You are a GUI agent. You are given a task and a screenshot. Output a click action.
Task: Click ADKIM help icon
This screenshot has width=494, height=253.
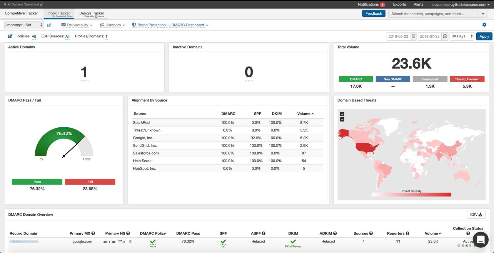(x=335, y=233)
